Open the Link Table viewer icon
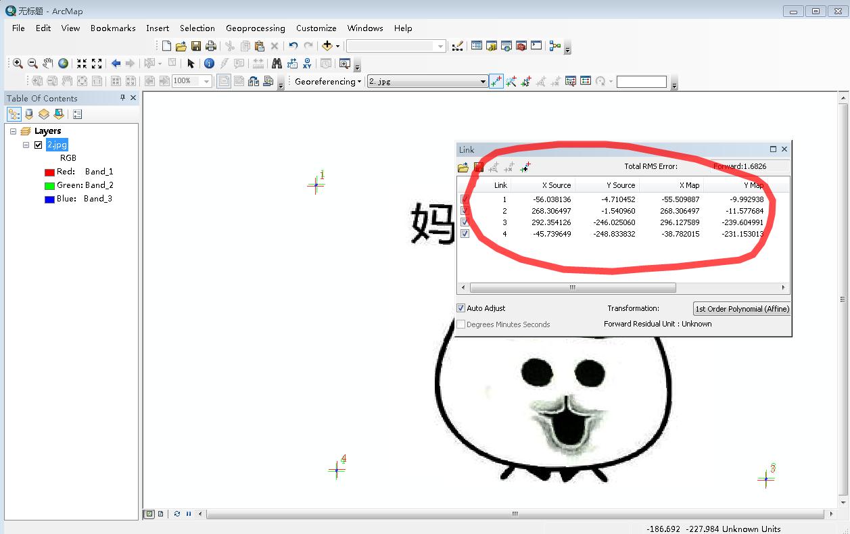The width and height of the screenshot is (850, 534). pyautogui.click(x=586, y=81)
